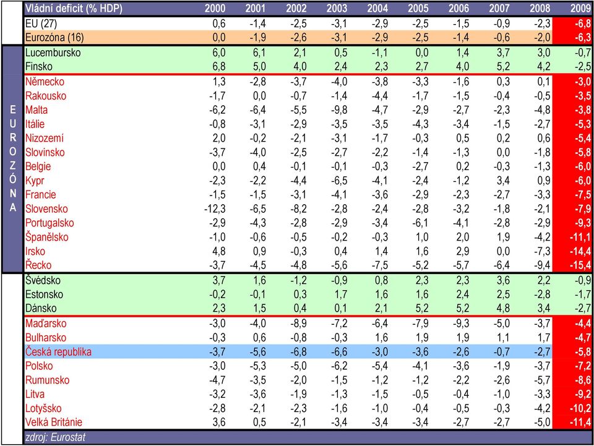The height and width of the screenshot is (446, 594).
Task: Select the Bulharsko row label
Action: click(45, 338)
